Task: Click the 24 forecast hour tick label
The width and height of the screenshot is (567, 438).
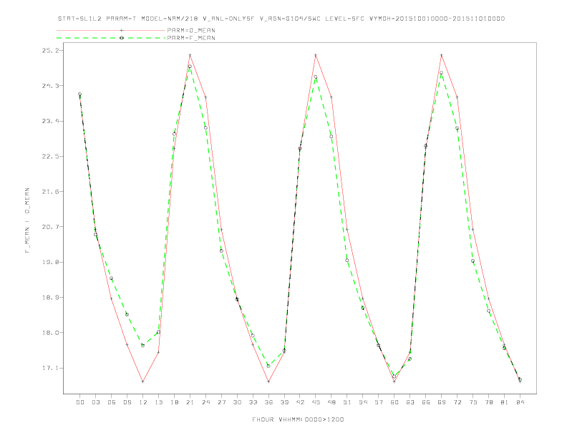Action: coord(205,402)
